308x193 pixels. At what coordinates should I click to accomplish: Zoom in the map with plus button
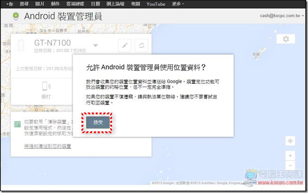(x=291, y=155)
